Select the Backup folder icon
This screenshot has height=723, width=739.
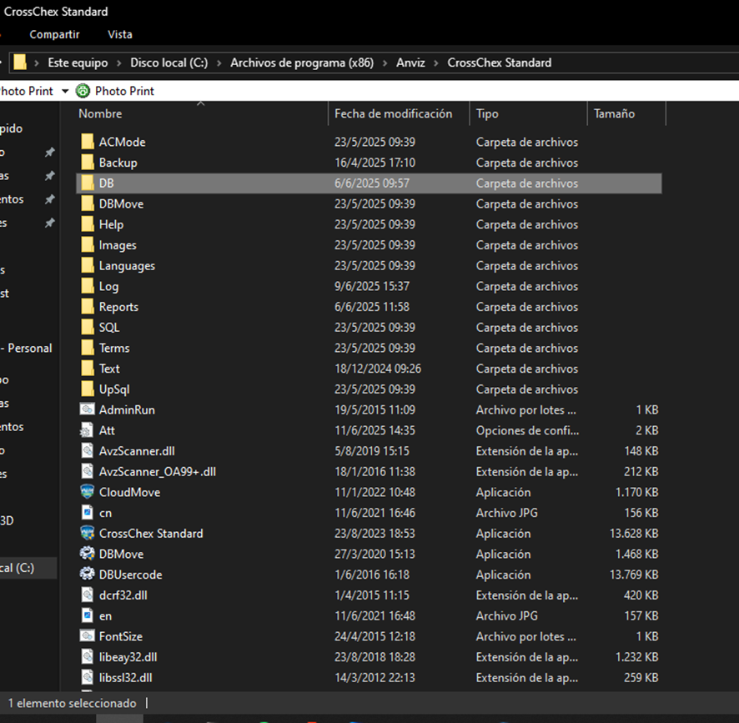point(88,162)
